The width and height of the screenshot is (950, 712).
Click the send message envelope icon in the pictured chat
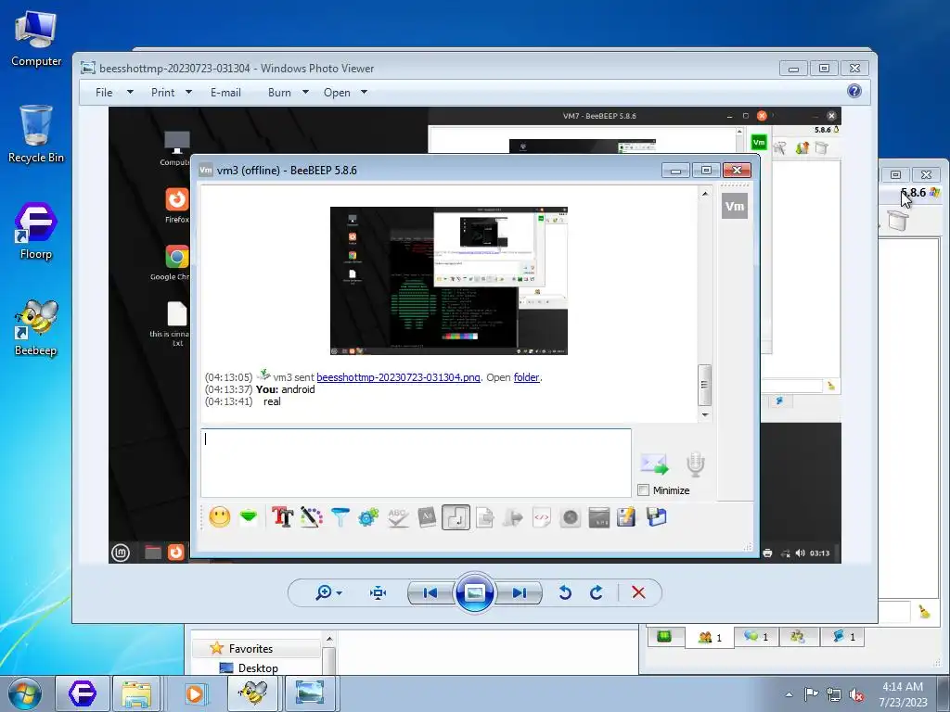(x=654, y=464)
